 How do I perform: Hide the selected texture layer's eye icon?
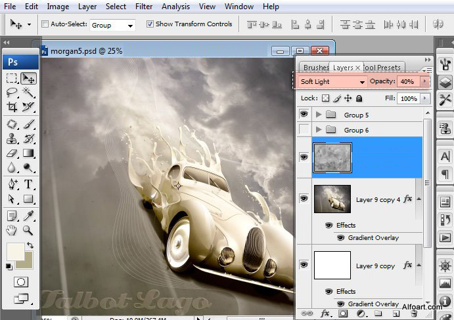point(304,157)
